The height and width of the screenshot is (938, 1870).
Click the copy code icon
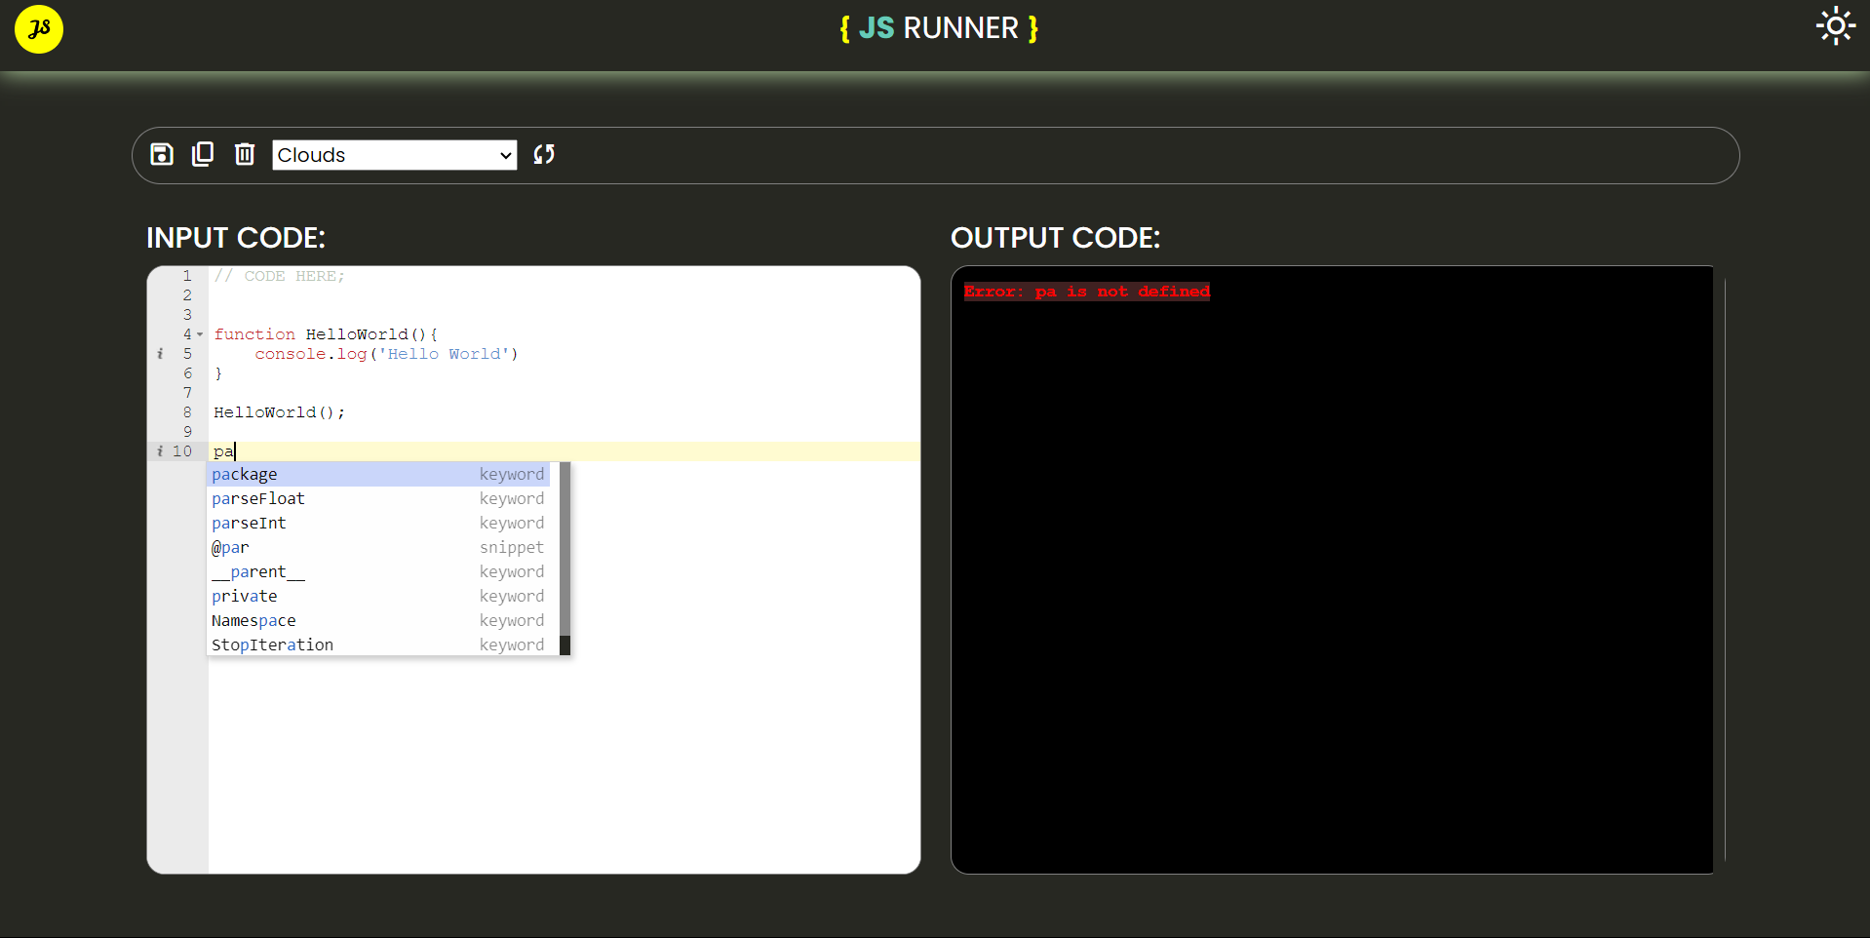tap(203, 154)
